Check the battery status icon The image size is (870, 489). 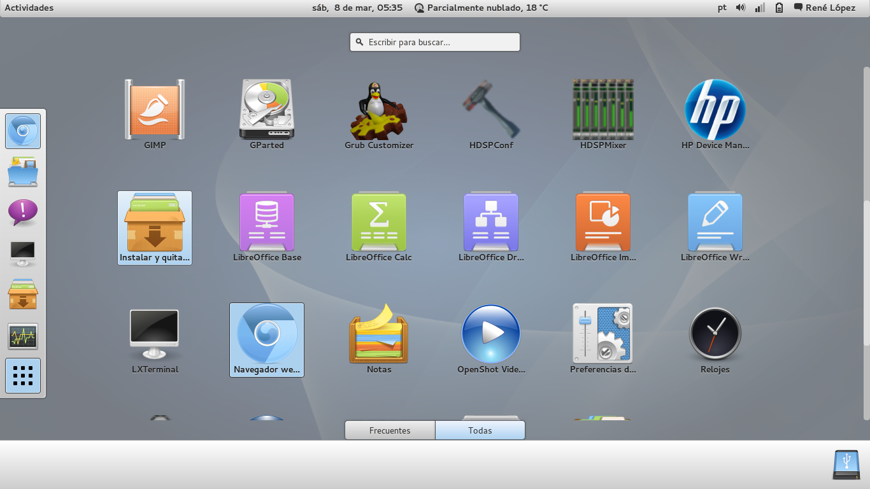779,8
